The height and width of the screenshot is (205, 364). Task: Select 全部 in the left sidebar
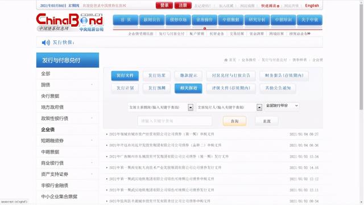point(45,73)
